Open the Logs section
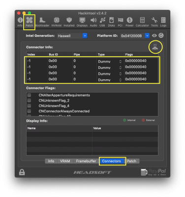 163,22
